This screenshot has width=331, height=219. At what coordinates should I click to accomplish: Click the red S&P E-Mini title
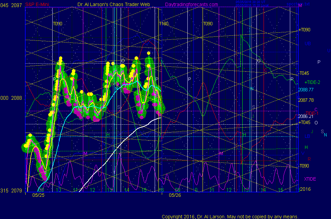click(x=37, y=4)
